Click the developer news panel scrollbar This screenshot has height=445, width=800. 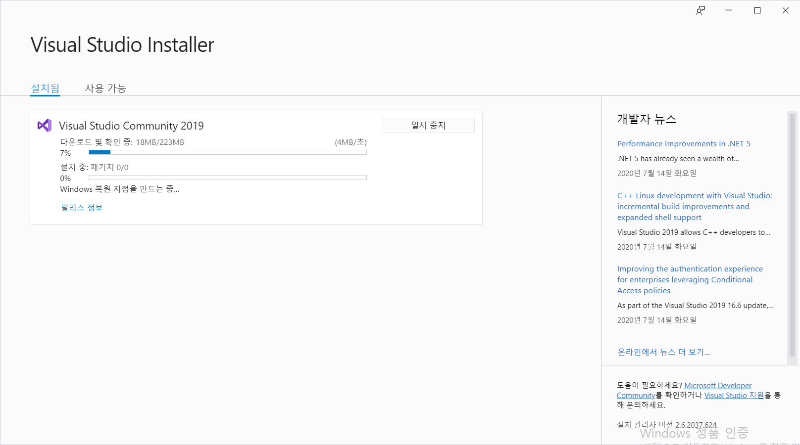coord(792,235)
